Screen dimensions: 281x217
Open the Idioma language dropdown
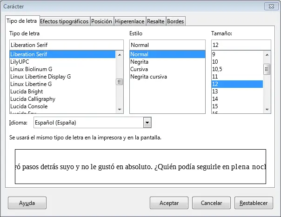[147, 123]
